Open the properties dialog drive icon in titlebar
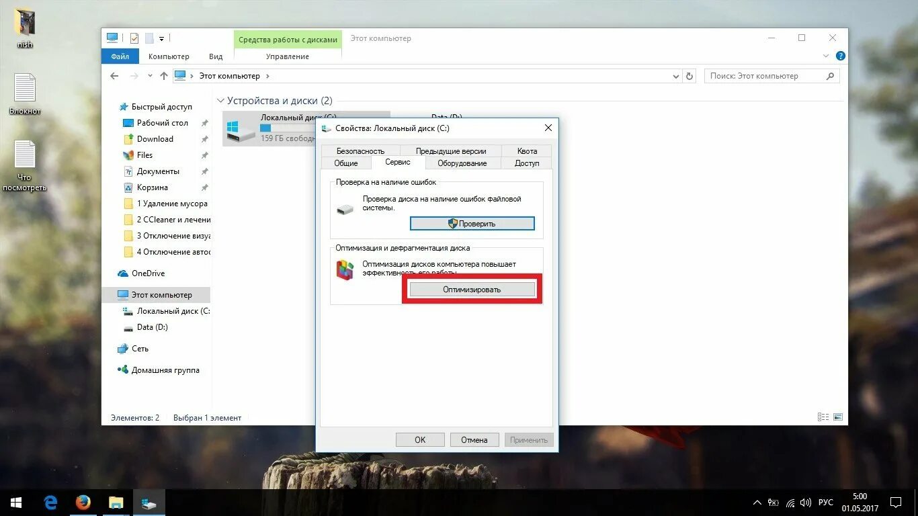 coord(325,128)
